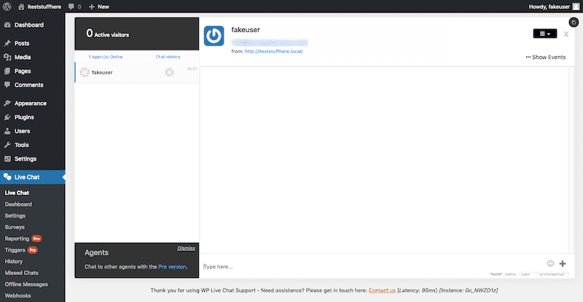This screenshot has height=302, width=583.
Task: Click the round popout icon at top right
Action: (574, 23)
